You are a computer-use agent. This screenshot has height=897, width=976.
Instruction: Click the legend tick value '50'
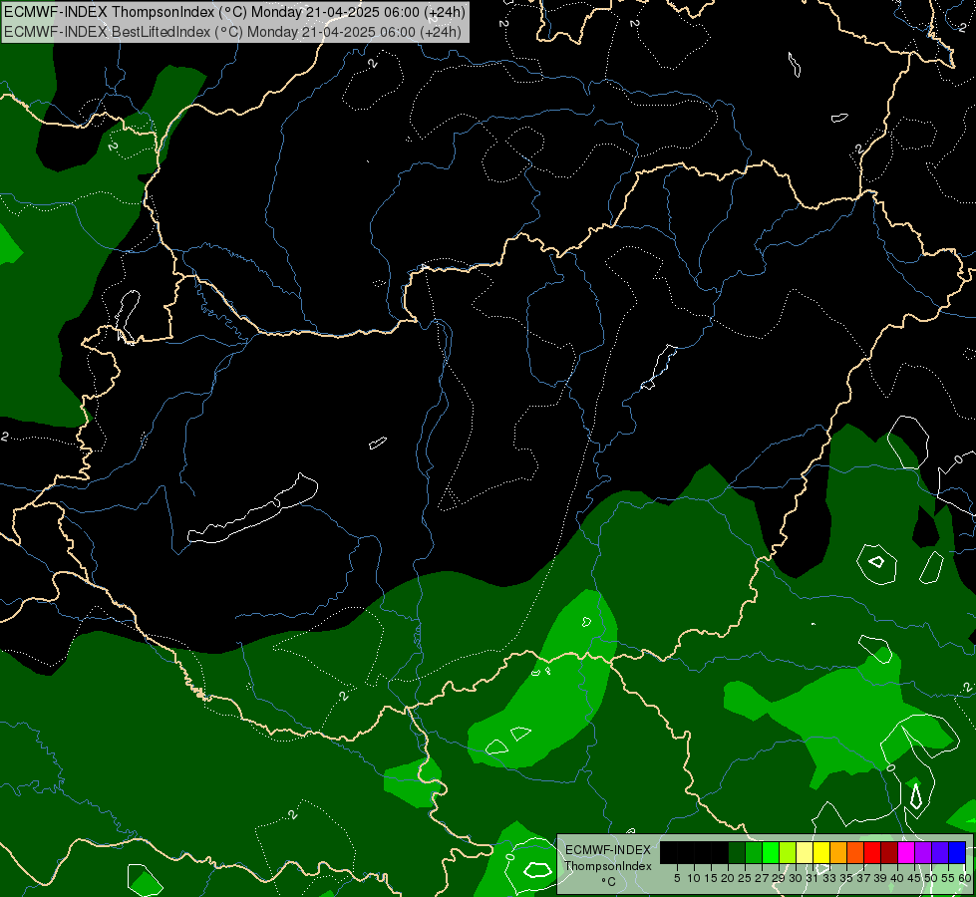pyautogui.click(x=932, y=878)
